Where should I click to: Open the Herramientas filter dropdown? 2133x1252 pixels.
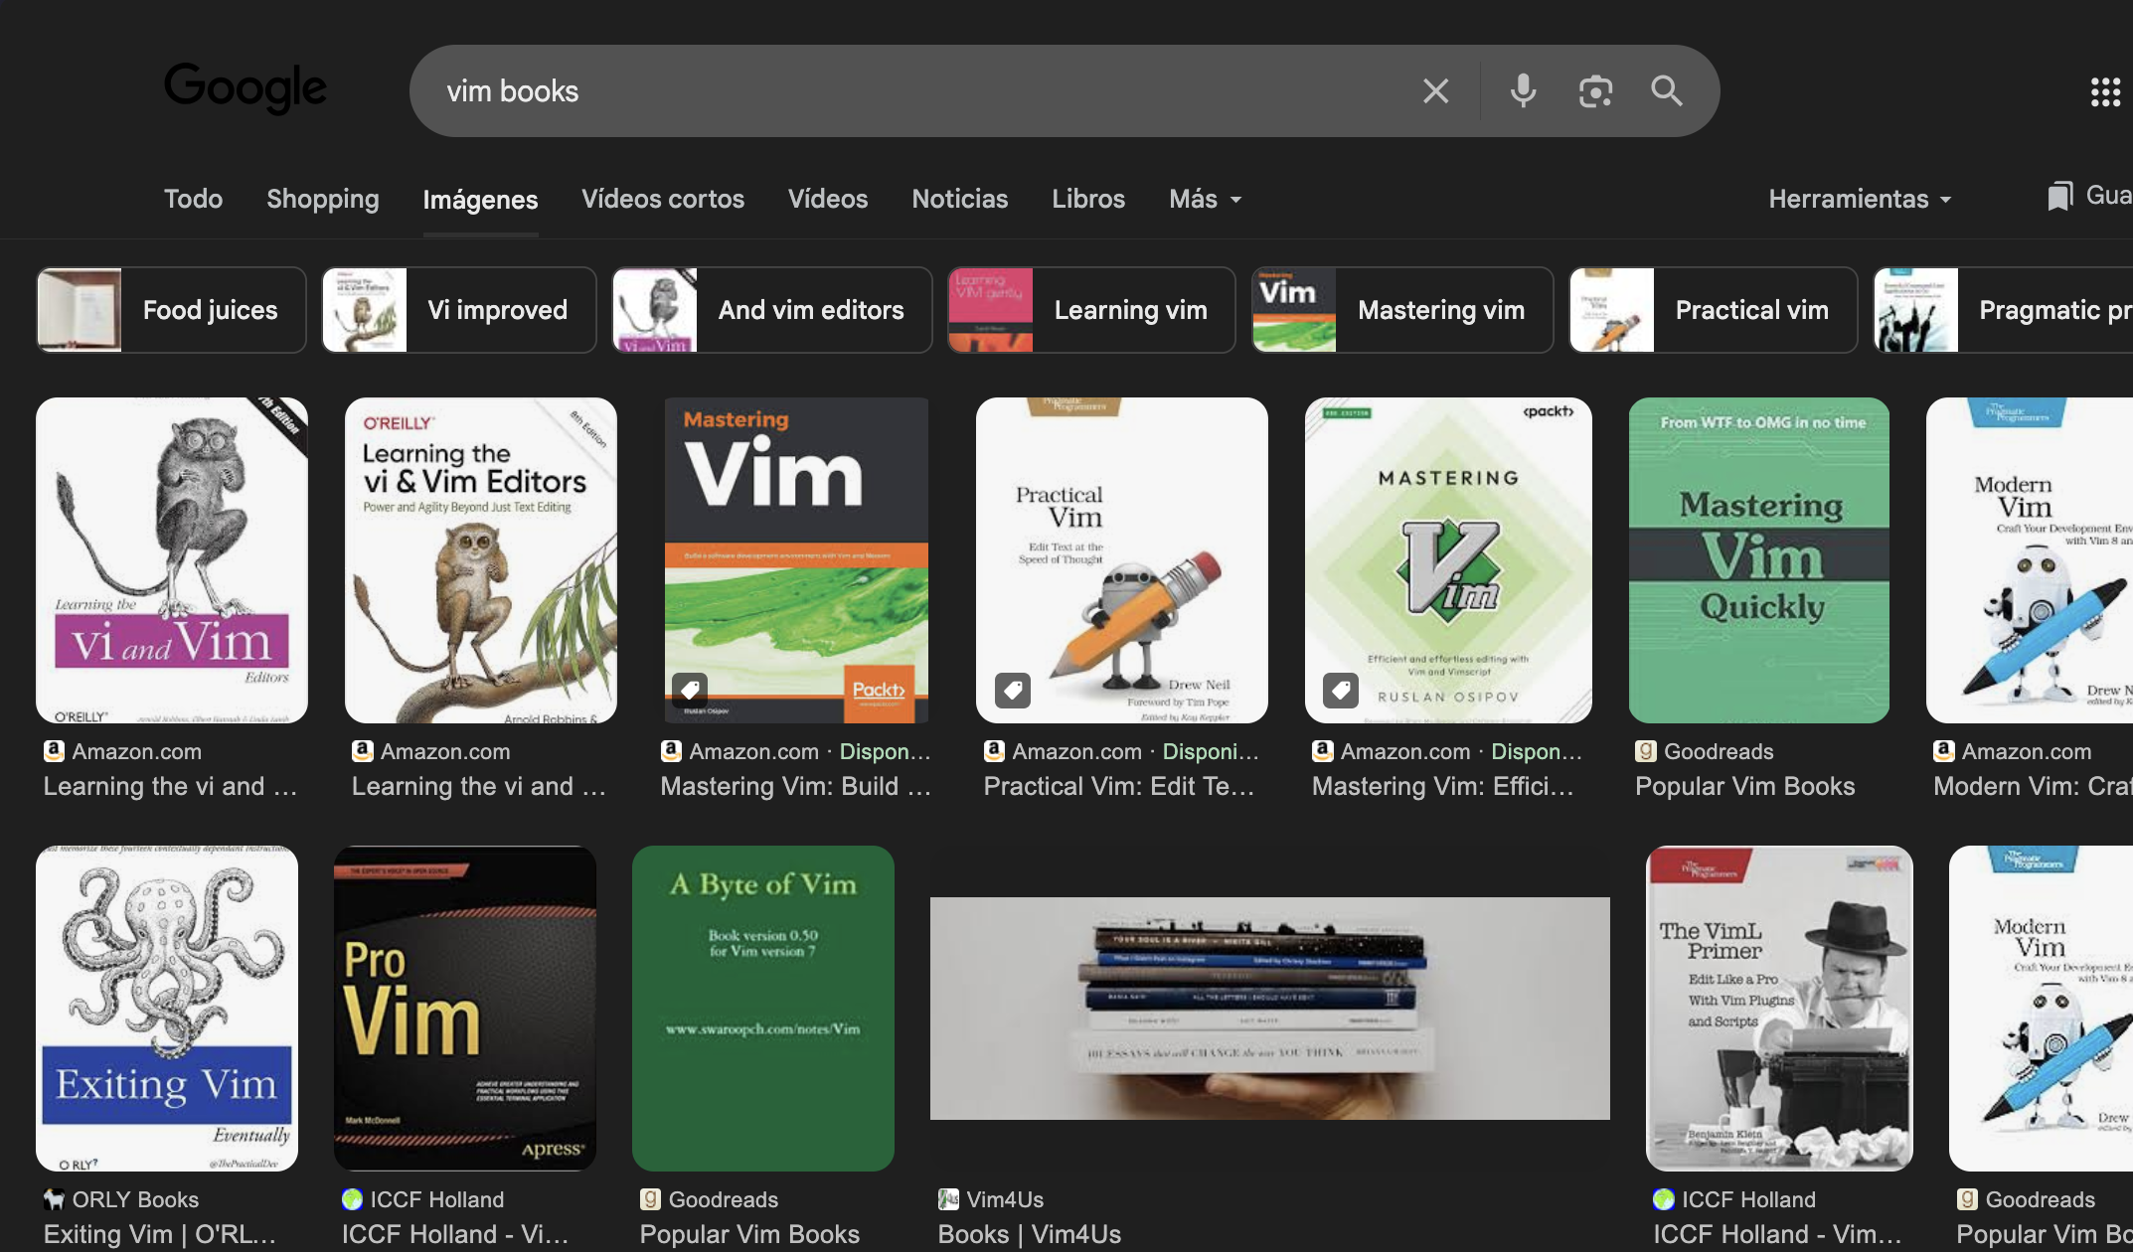[1858, 199]
